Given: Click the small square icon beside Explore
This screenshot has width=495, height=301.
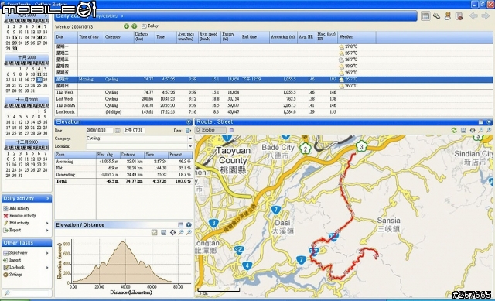Looking at the screenshot, I should [231, 130].
